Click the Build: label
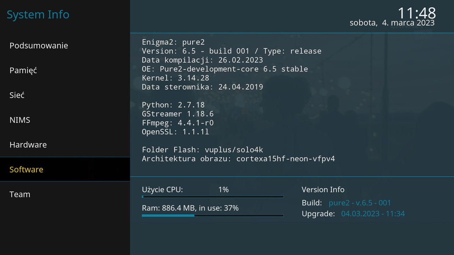This screenshot has height=255, width=454. click(312, 203)
